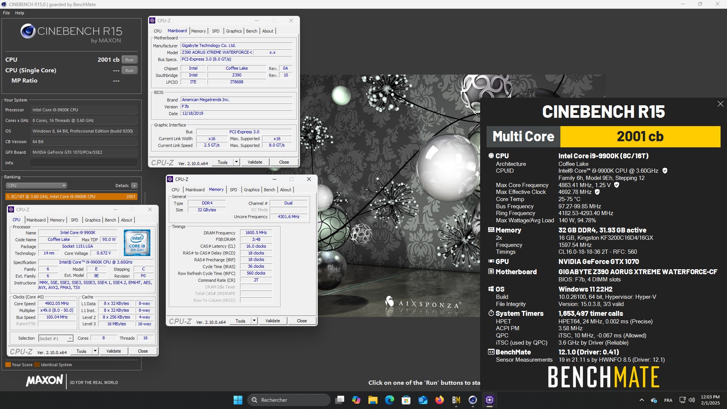Viewport: 727px width, 409px height.
Task: Open Task View icon in taskbar
Action: (x=340, y=400)
